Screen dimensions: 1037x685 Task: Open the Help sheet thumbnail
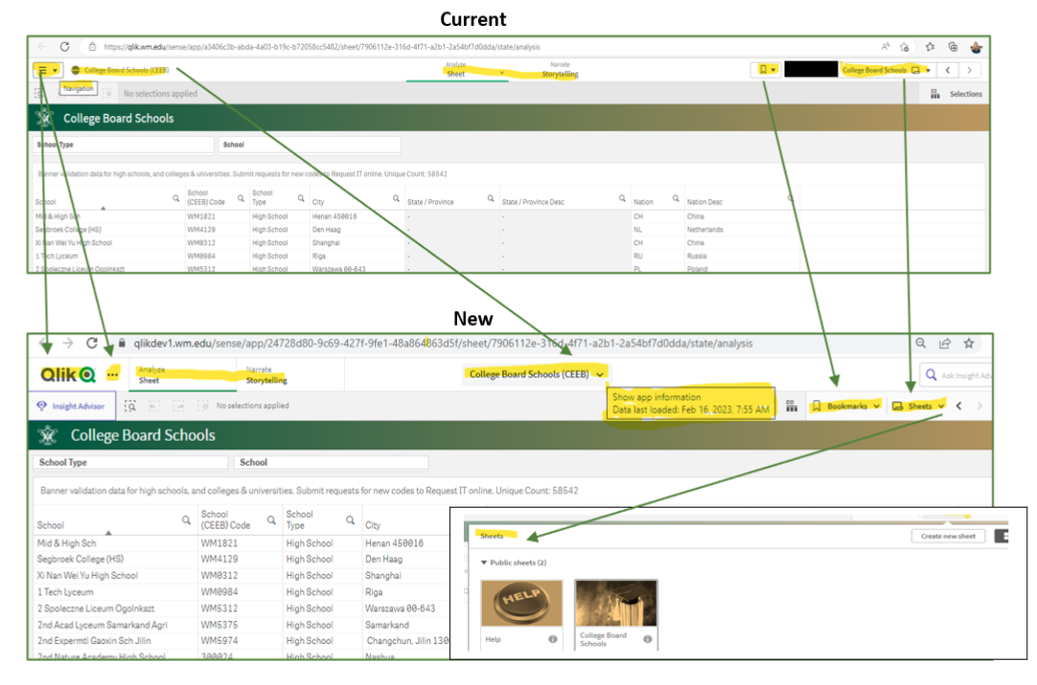pos(521,603)
